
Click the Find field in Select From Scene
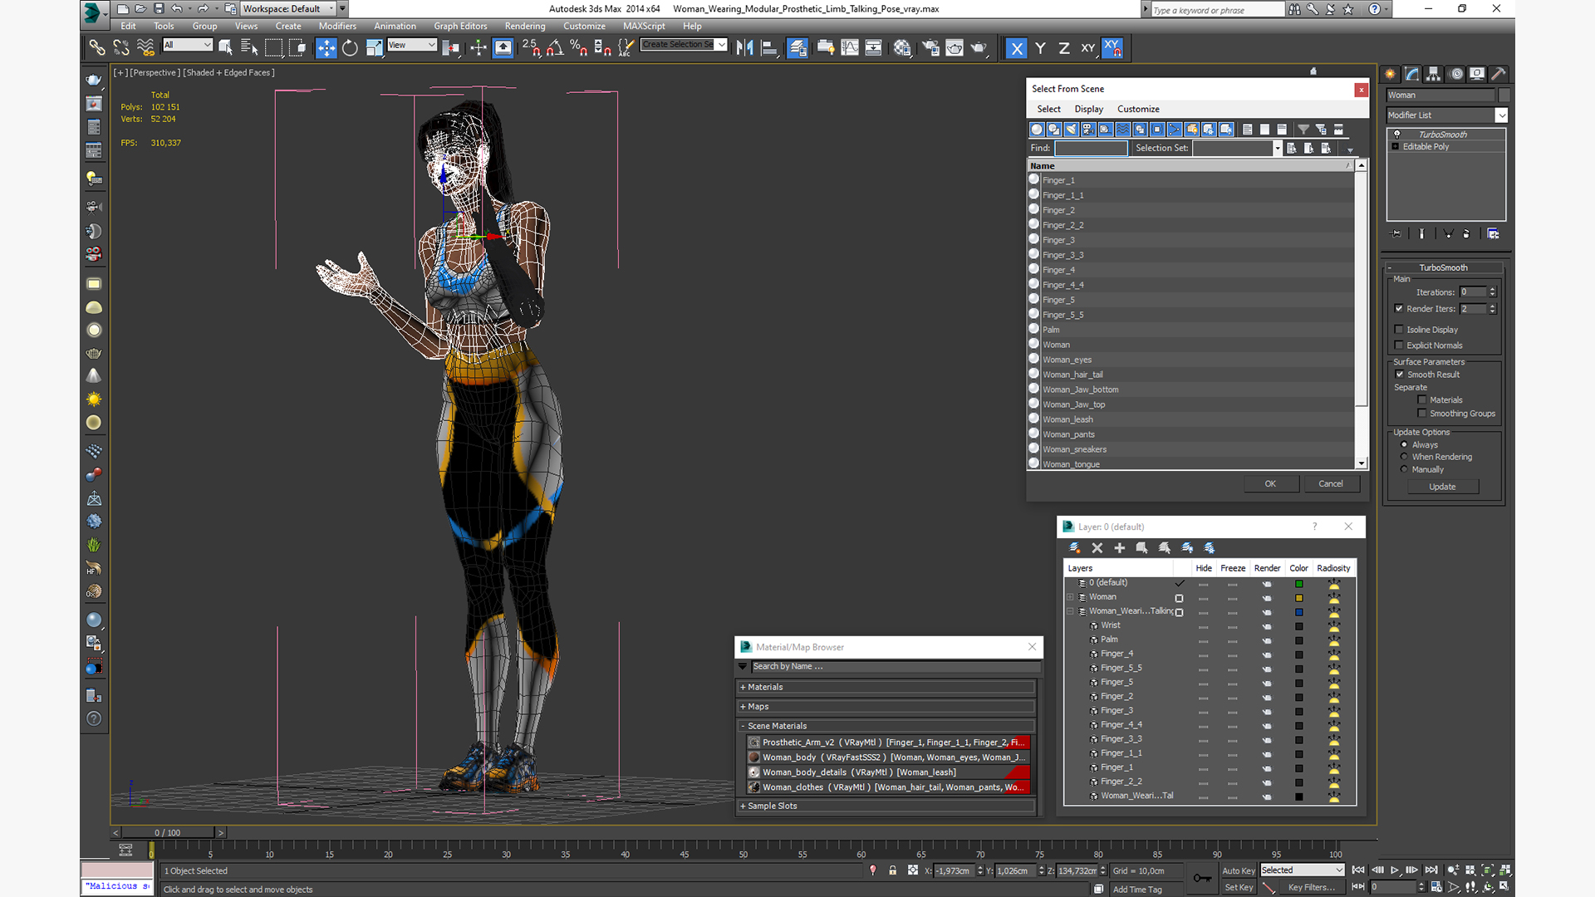coord(1091,148)
